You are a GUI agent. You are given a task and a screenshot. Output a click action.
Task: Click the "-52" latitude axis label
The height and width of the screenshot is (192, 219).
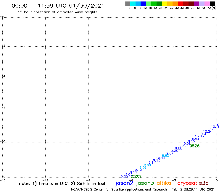pos(3,46)
